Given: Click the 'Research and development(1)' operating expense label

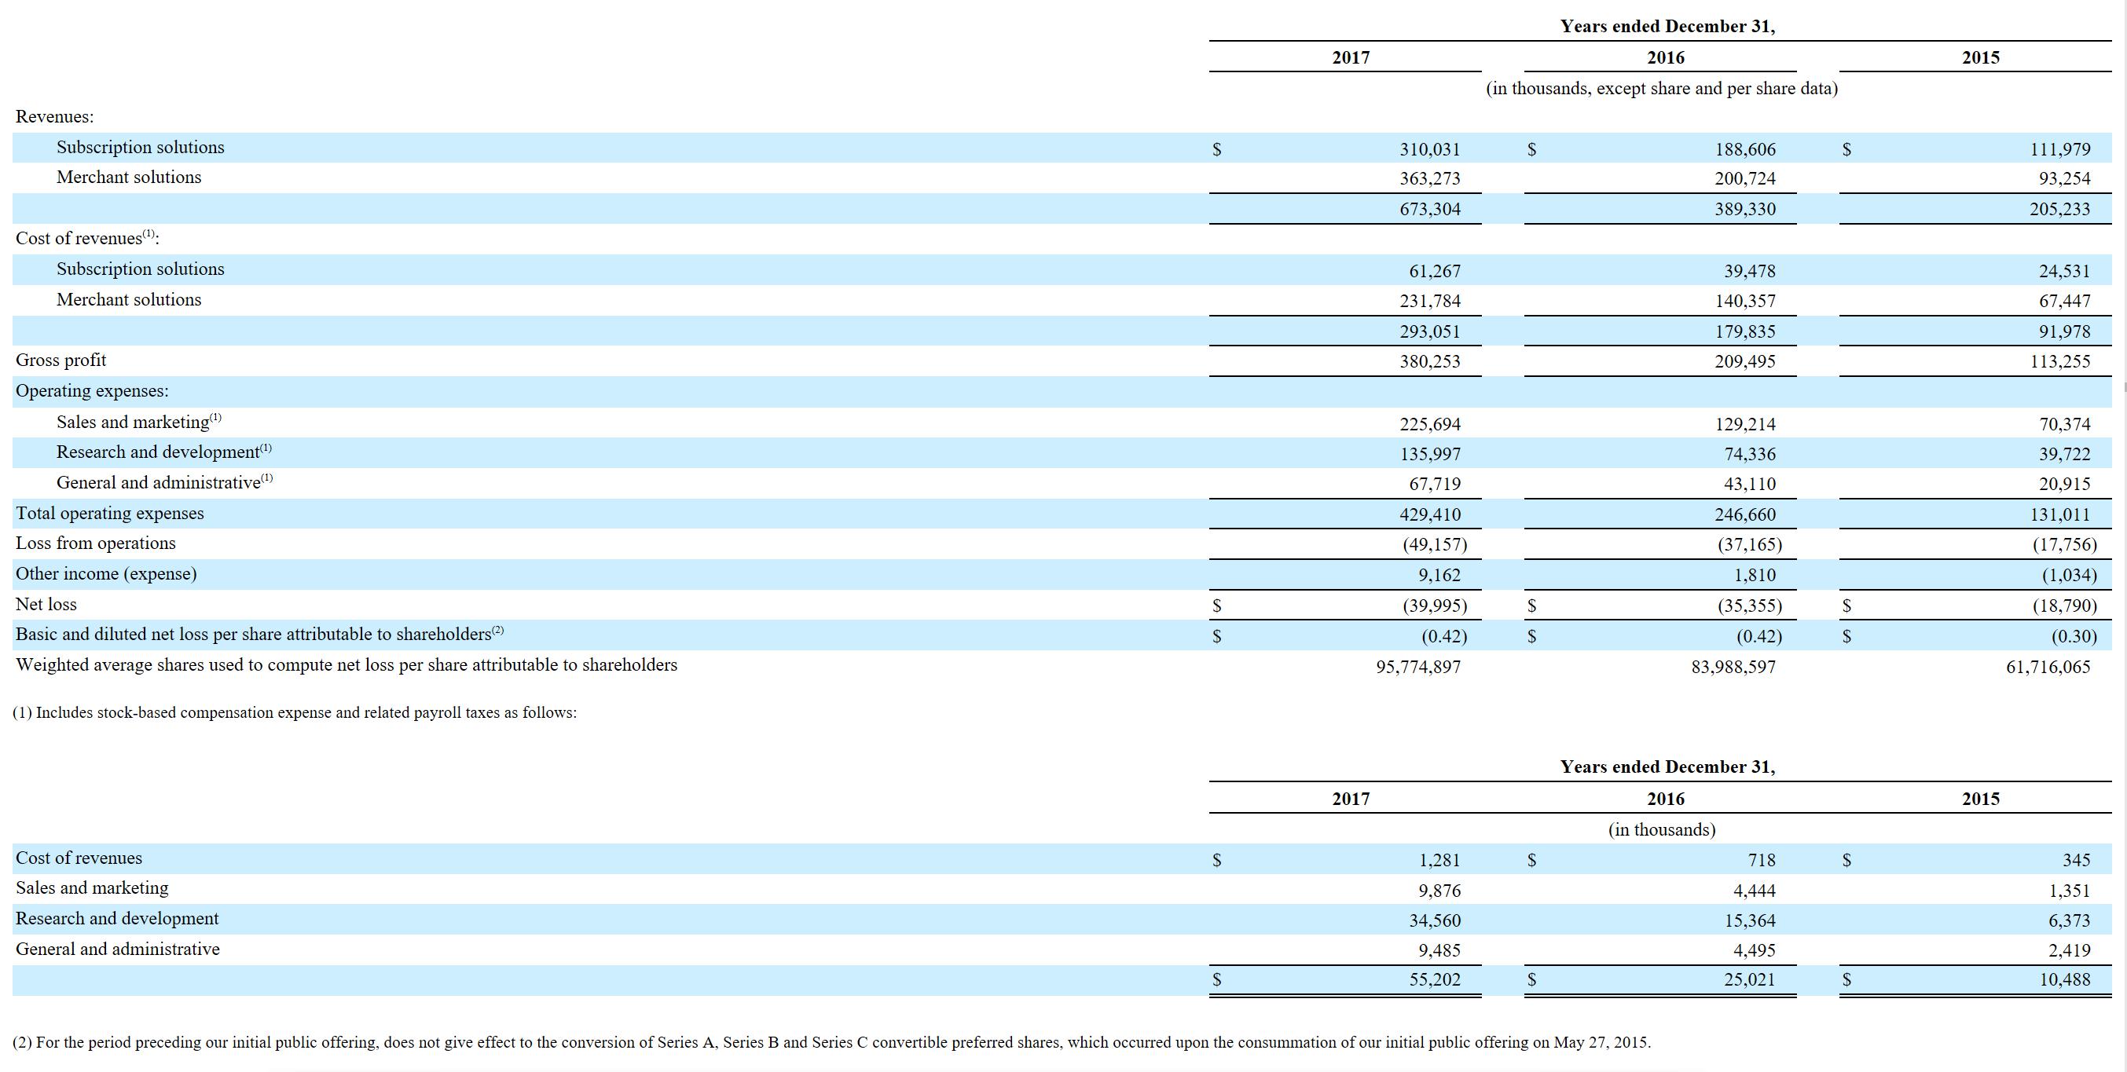Looking at the screenshot, I should [x=163, y=452].
